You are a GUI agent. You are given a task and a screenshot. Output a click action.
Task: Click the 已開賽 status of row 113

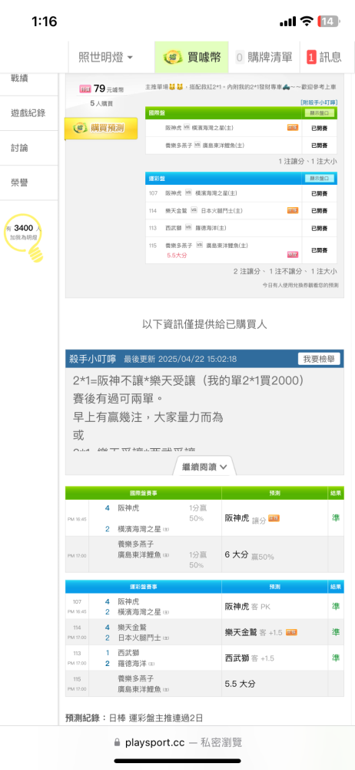(319, 229)
